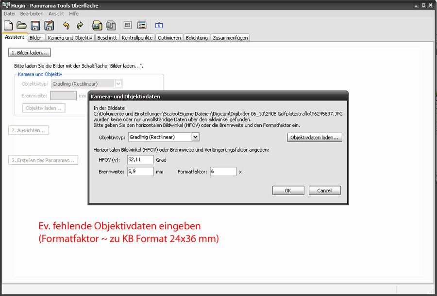Click the Save As icon with pencil
437x296 pixels.
click(x=49, y=26)
